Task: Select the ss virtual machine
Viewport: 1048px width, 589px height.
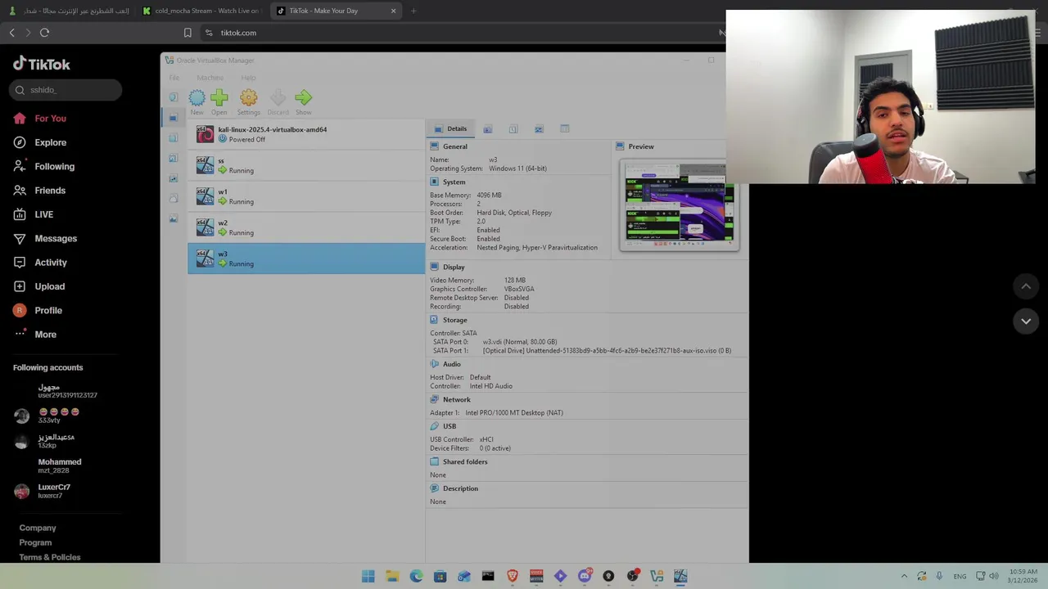Action: (x=306, y=165)
